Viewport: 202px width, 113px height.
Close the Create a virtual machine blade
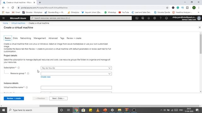coord(199,27)
